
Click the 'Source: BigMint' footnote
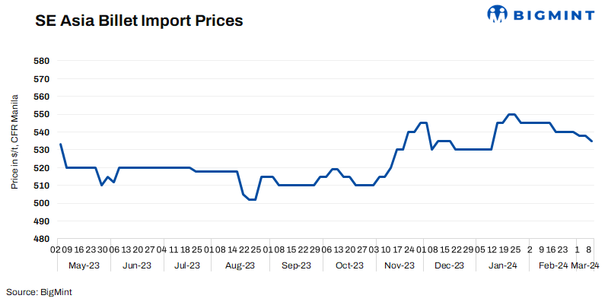(x=40, y=291)
